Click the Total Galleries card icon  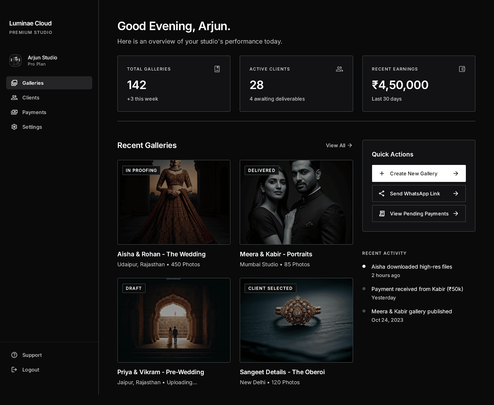click(217, 69)
